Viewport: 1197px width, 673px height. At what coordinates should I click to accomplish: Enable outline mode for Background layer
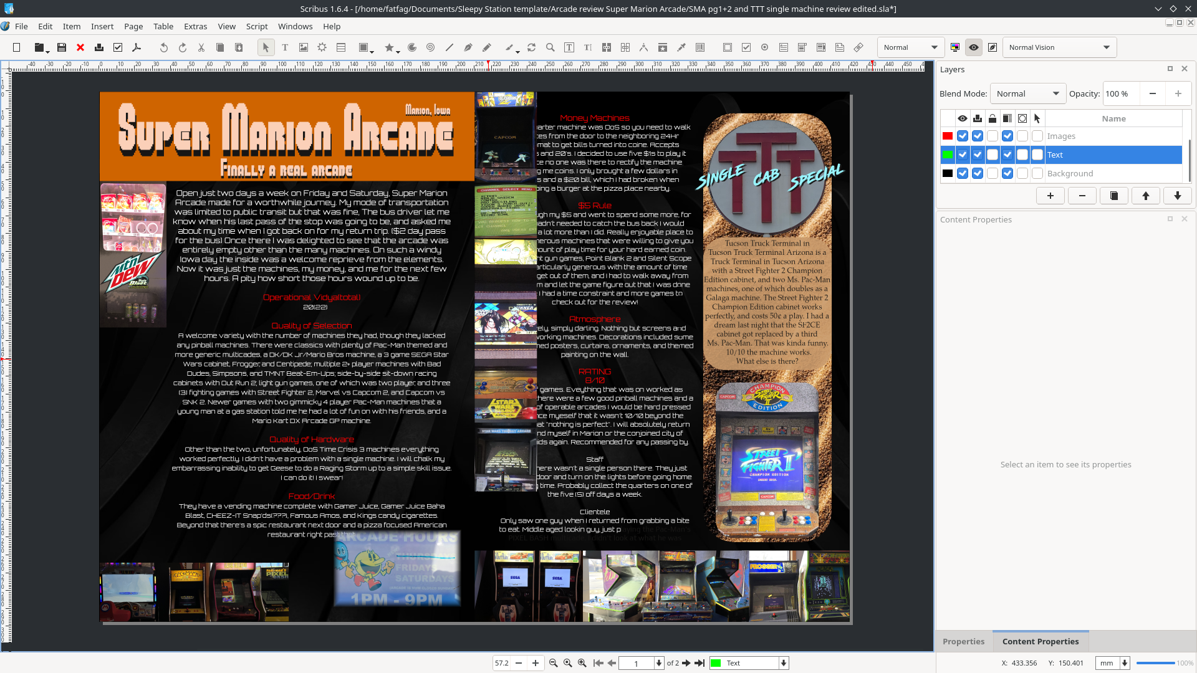click(x=1022, y=173)
